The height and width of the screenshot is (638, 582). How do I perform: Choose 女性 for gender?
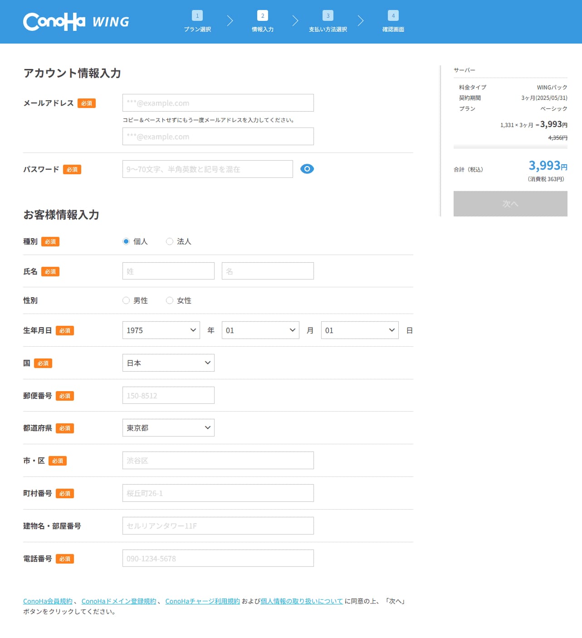(170, 300)
